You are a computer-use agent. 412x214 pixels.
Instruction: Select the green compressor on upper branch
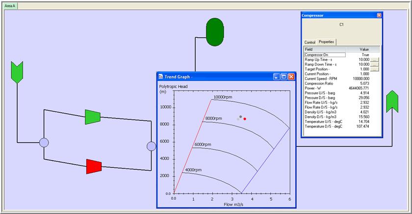pyautogui.click(x=93, y=117)
